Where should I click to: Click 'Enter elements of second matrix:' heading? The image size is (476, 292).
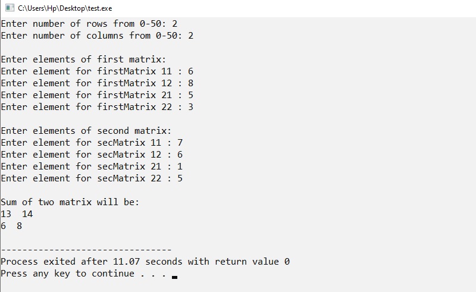pos(86,130)
